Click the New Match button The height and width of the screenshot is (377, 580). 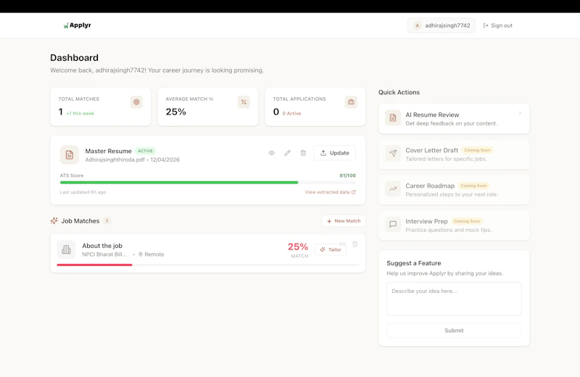click(x=344, y=221)
